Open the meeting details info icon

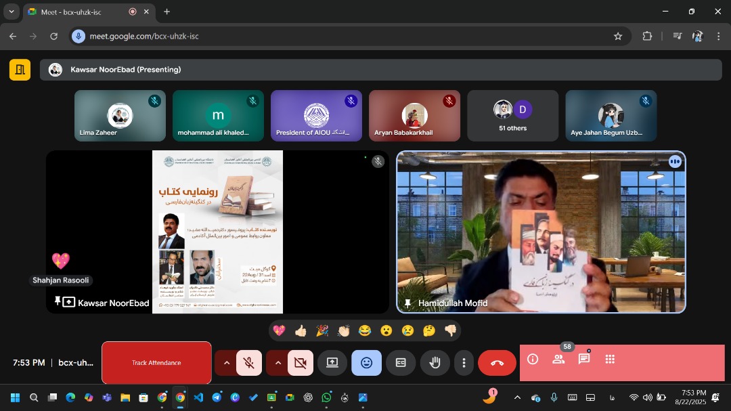[533, 360]
